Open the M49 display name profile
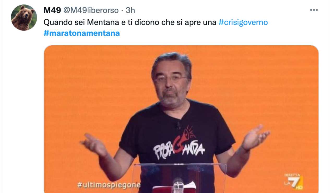Viewport: 334px width, 193px height. (x=51, y=10)
